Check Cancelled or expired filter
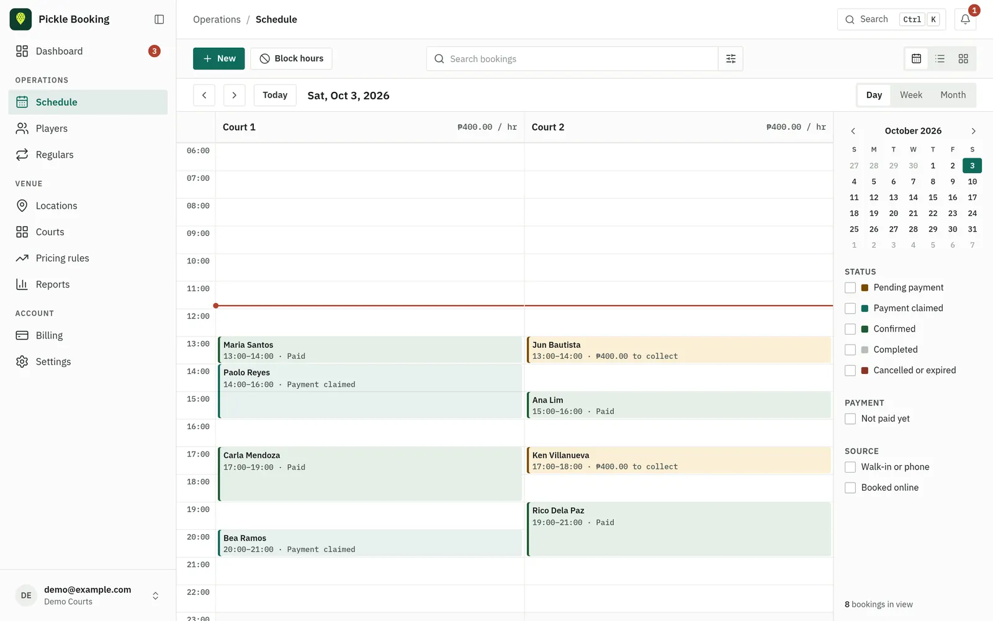The image size is (993, 621). [850, 370]
